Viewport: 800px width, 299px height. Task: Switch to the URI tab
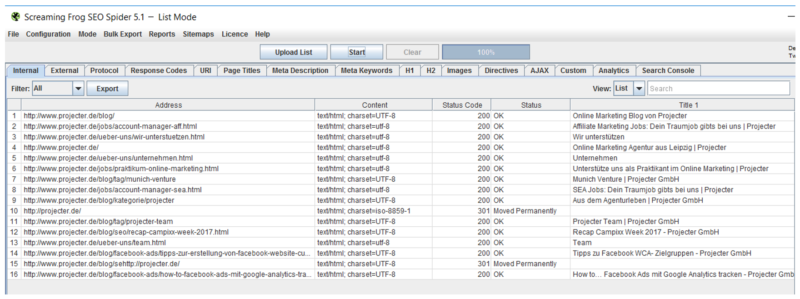(205, 70)
